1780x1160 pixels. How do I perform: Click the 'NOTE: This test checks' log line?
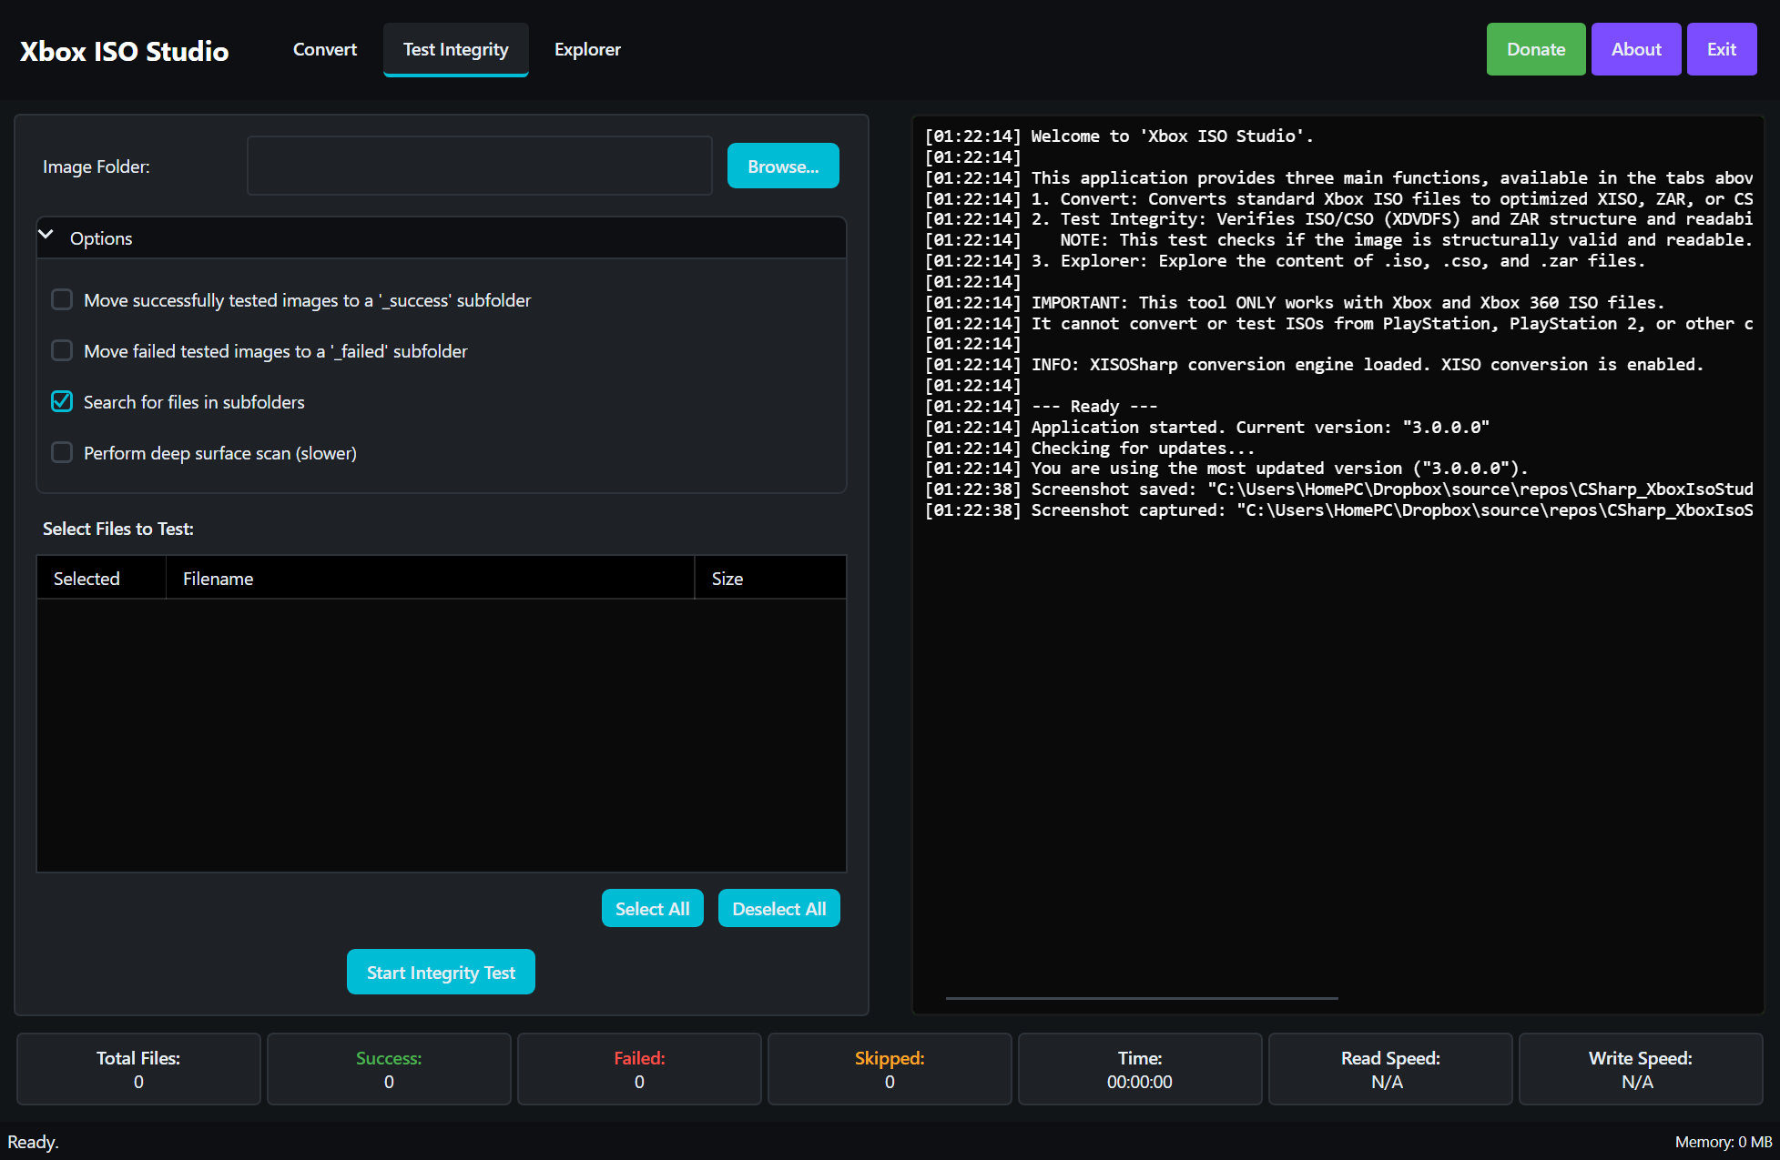click(1339, 240)
